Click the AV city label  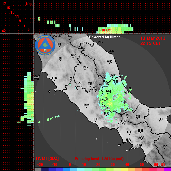tap(141, 138)
